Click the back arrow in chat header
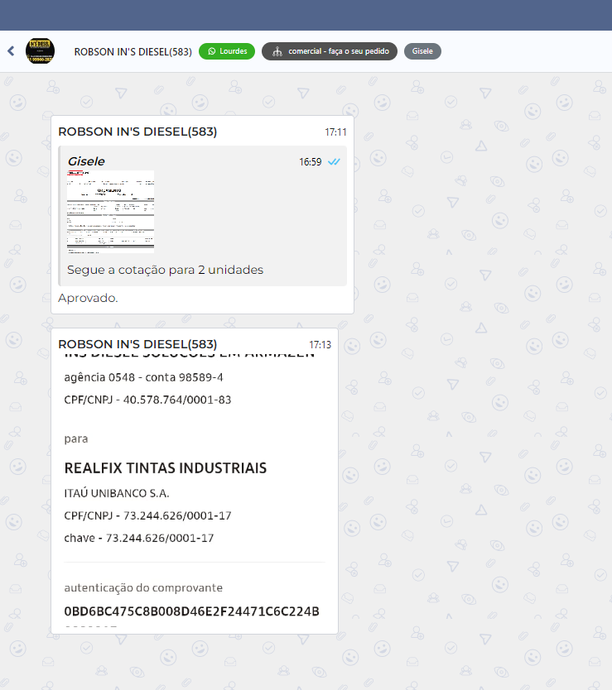The height and width of the screenshot is (690, 612). coord(11,51)
